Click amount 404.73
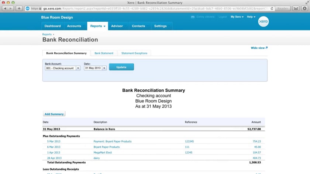Image resolution: width=310 pixels, height=174 pixels. 256,158
